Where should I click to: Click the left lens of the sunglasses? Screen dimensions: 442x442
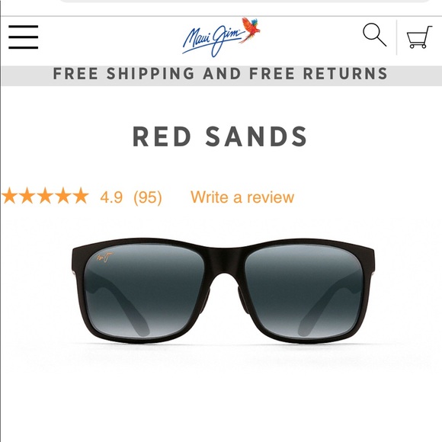point(146,290)
